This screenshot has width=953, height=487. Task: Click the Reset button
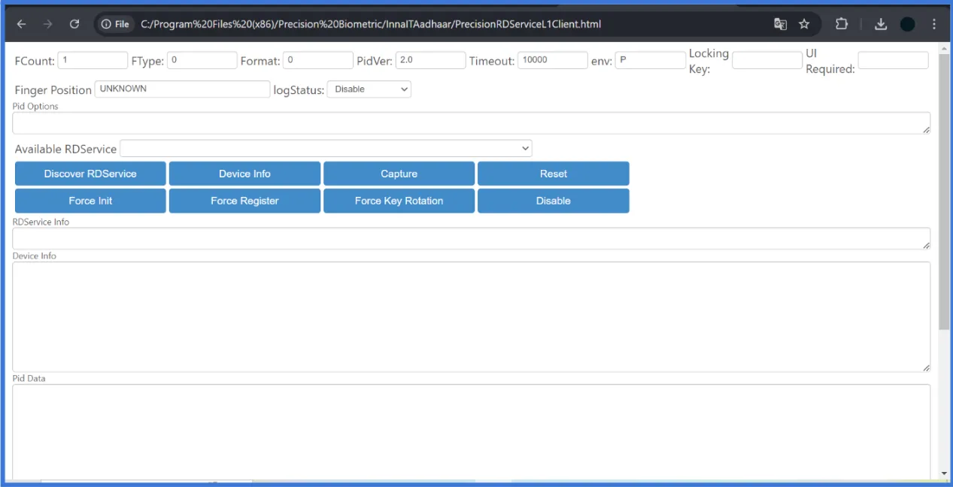(x=553, y=174)
